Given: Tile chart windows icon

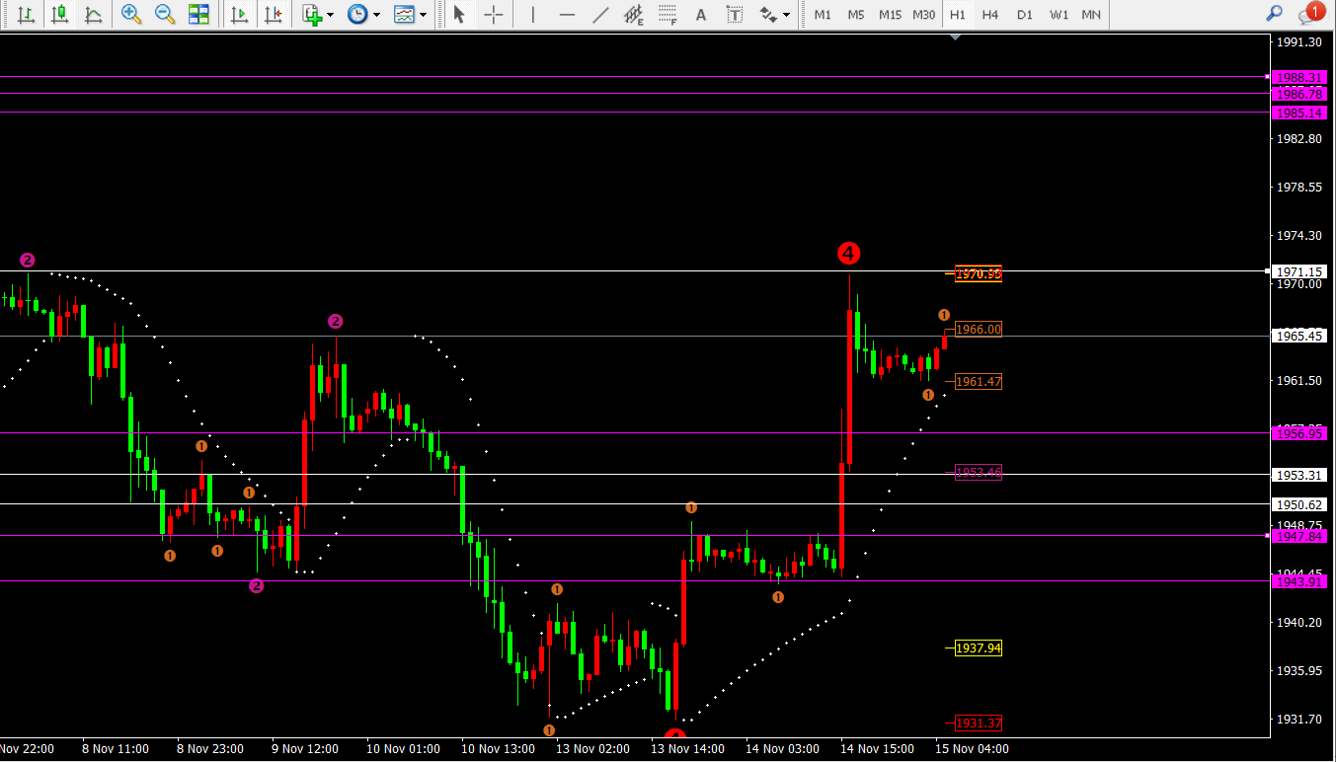Looking at the screenshot, I should tap(198, 15).
